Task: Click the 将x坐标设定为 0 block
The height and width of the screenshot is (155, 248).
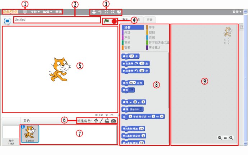Action: pyautogui.click(x=134, y=136)
